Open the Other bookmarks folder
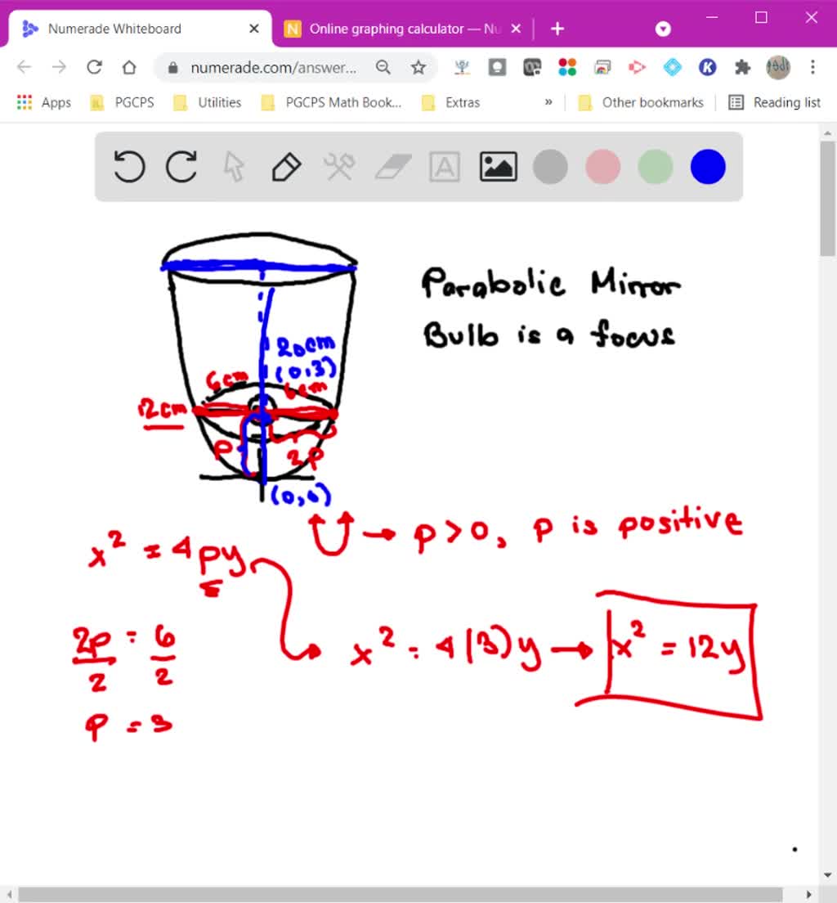 tap(641, 102)
